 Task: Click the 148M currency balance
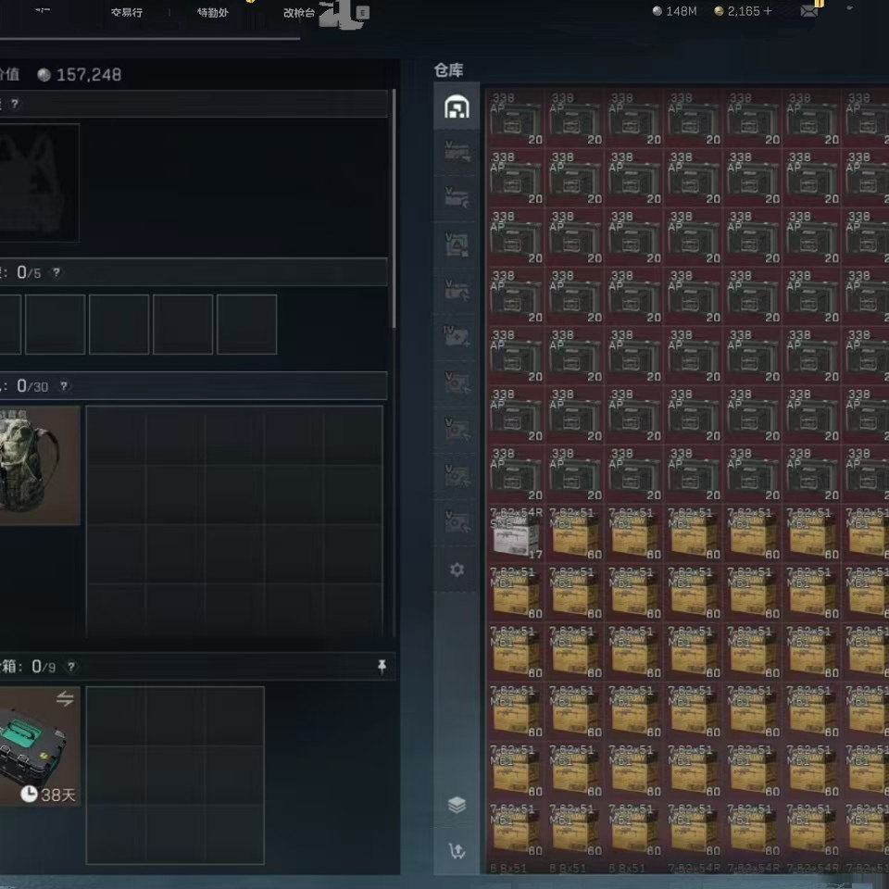(674, 11)
